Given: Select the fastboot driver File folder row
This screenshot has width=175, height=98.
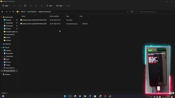Looking at the screenshot, I should (x=54, y=20).
